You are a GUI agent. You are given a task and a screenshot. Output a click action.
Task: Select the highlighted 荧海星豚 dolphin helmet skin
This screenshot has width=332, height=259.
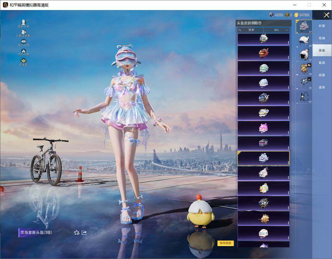pos(263,158)
